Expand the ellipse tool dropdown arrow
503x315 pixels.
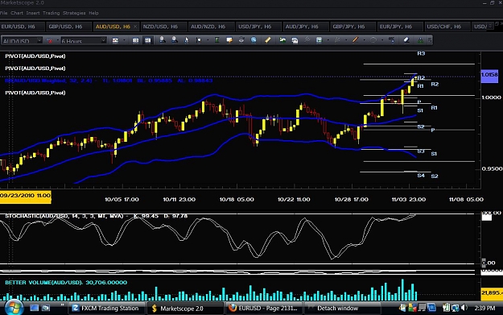382,40
